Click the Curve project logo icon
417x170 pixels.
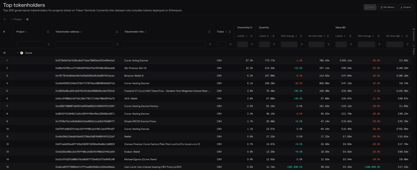click(x=22, y=53)
